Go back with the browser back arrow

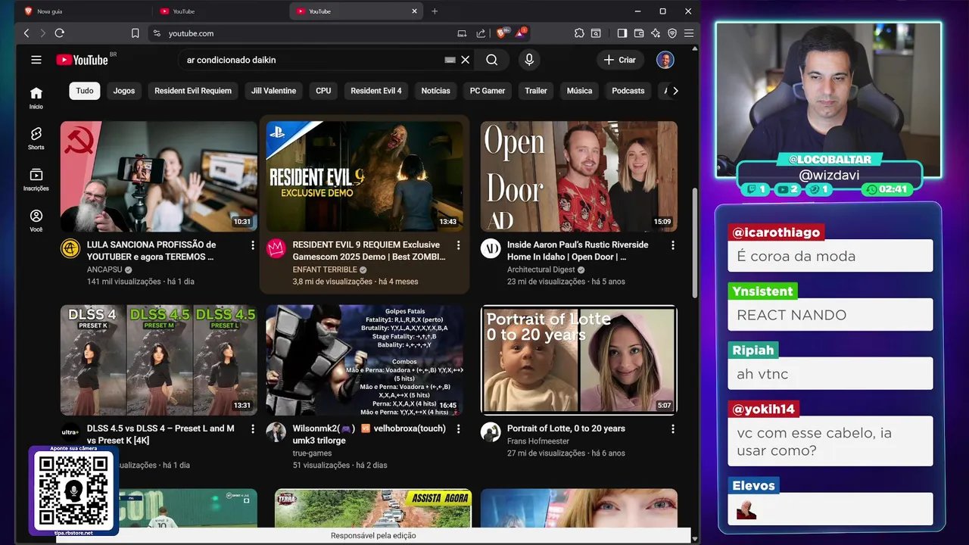(x=26, y=33)
